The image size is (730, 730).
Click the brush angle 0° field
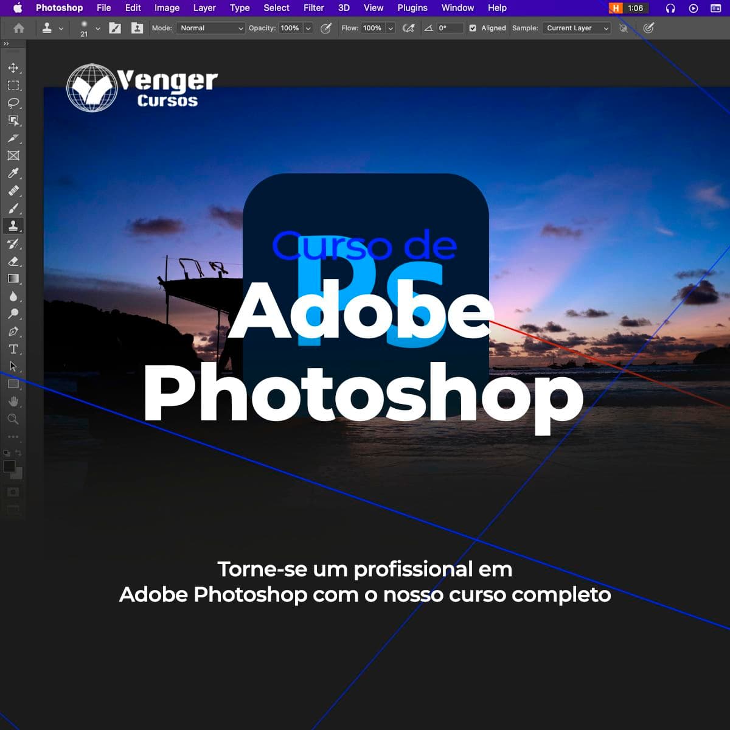click(x=450, y=28)
